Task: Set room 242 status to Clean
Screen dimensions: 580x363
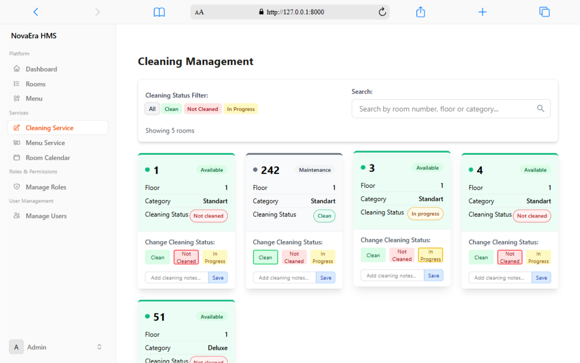Action: point(265,257)
